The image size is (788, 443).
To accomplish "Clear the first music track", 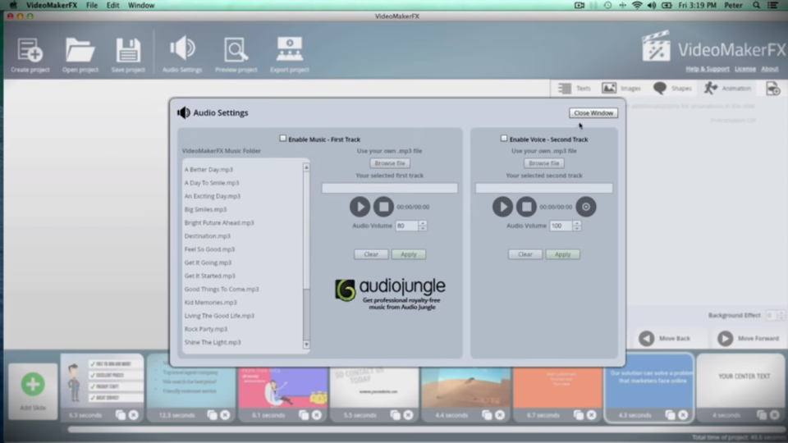I will point(371,254).
